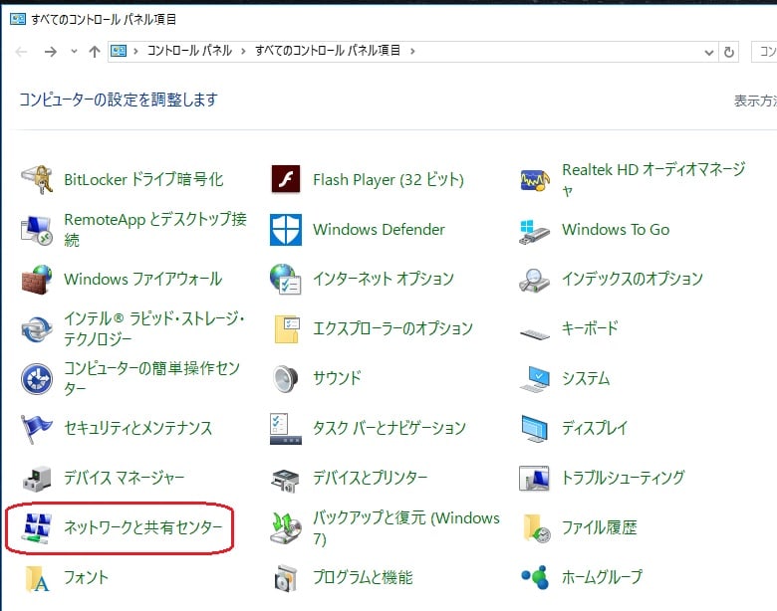Viewport: 777px width, 611px height.
Task: Click the デバイス マネージャー link
Action: (x=125, y=478)
